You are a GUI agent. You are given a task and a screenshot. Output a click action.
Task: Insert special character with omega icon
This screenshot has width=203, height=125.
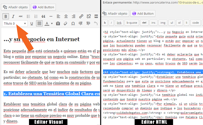[x=73, y=24]
